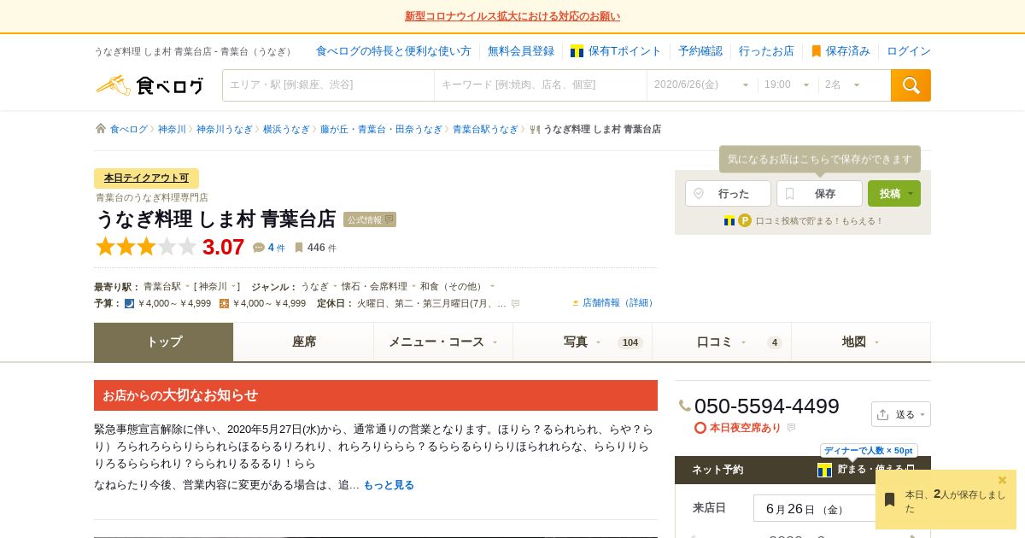Screen dimensions: 1025x538
Task: Click the area/station search field
Action: click(x=328, y=85)
